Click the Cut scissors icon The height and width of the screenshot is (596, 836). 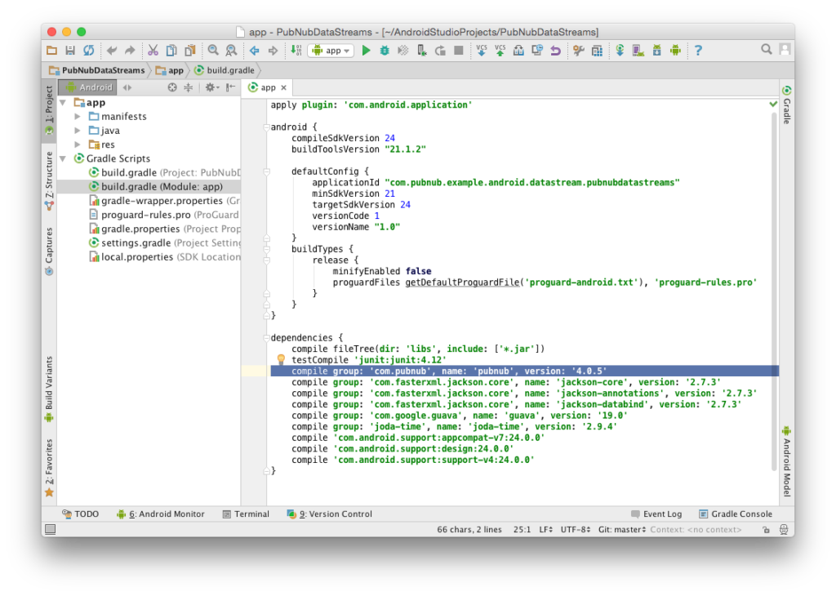tap(153, 51)
